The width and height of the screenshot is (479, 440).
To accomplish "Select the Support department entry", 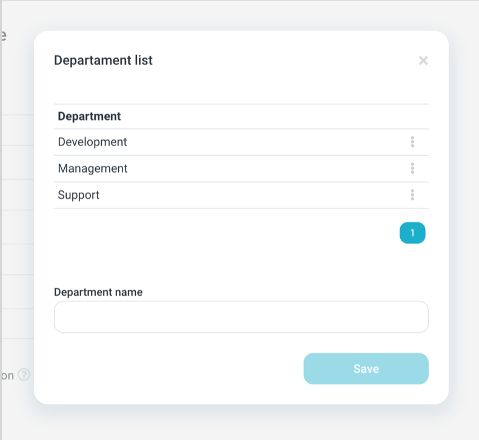I will pyautogui.click(x=79, y=195).
